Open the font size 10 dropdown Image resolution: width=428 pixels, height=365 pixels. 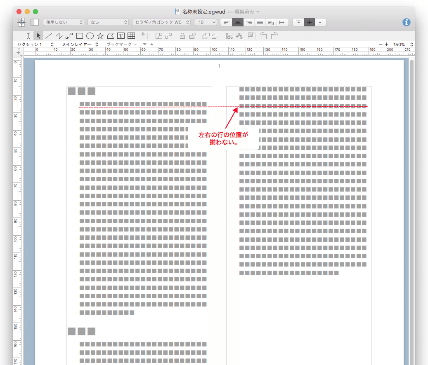click(206, 22)
